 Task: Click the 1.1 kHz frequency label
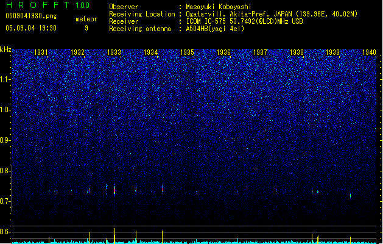coord(5,79)
